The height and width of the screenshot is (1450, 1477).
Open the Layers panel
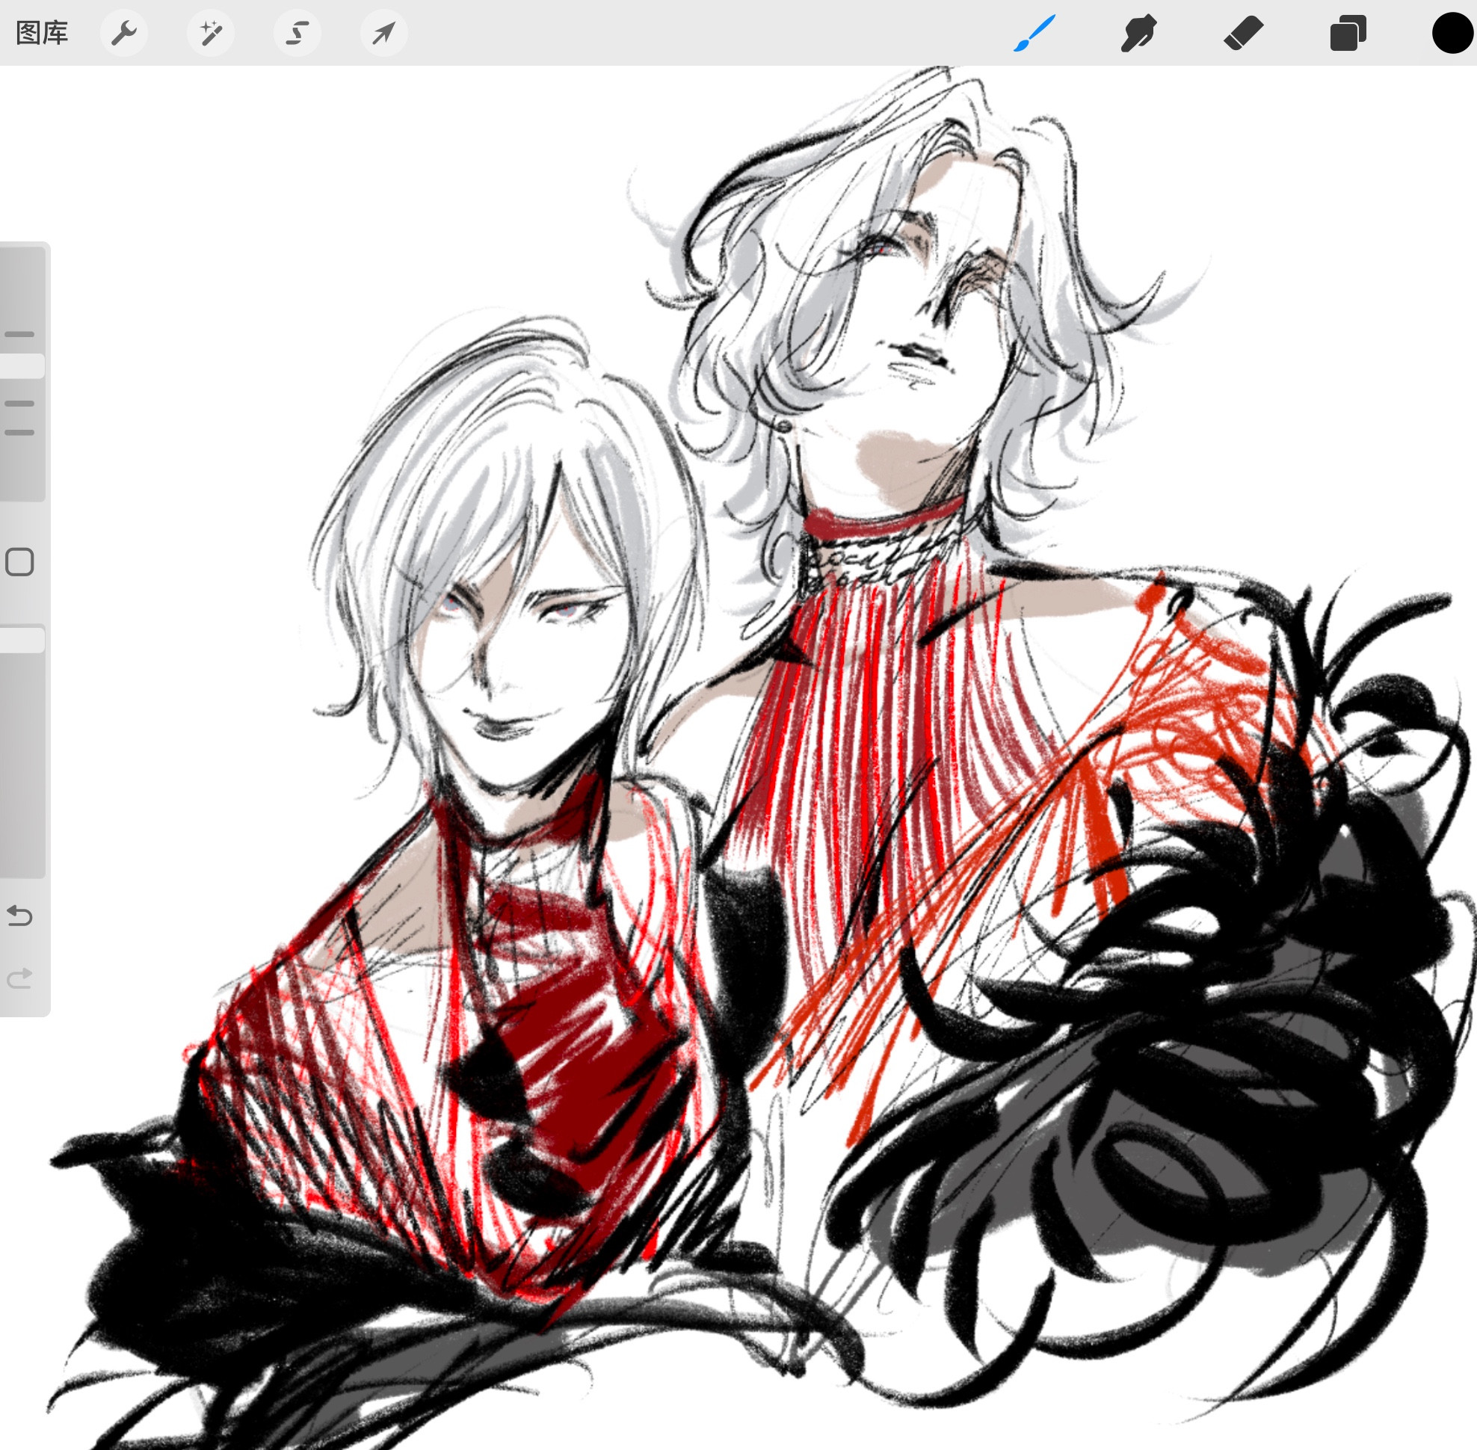[x=1348, y=34]
